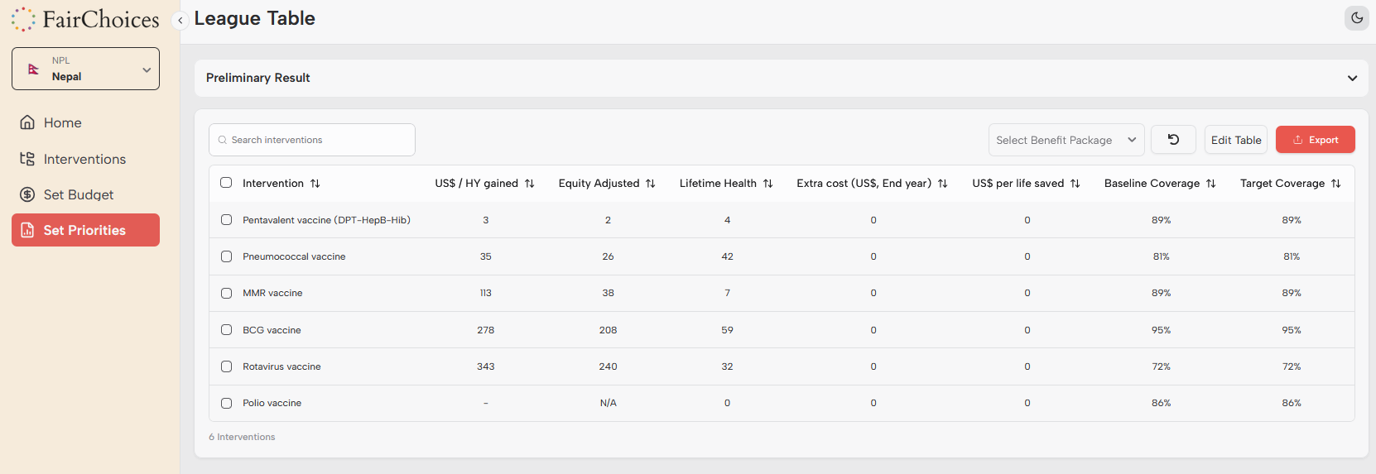
Task: Sort by Baseline Coverage column arrows
Action: click(1210, 184)
